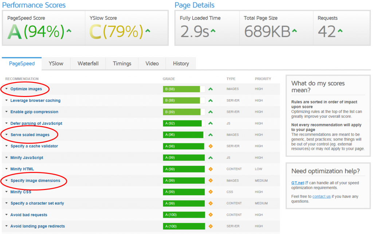373x234 pixels.
Task: Open Serve scaled images recommendation
Action: click(x=30, y=134)
